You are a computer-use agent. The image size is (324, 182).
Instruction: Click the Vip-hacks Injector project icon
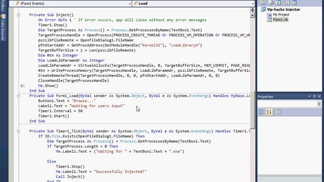click(x=263, y=10)
